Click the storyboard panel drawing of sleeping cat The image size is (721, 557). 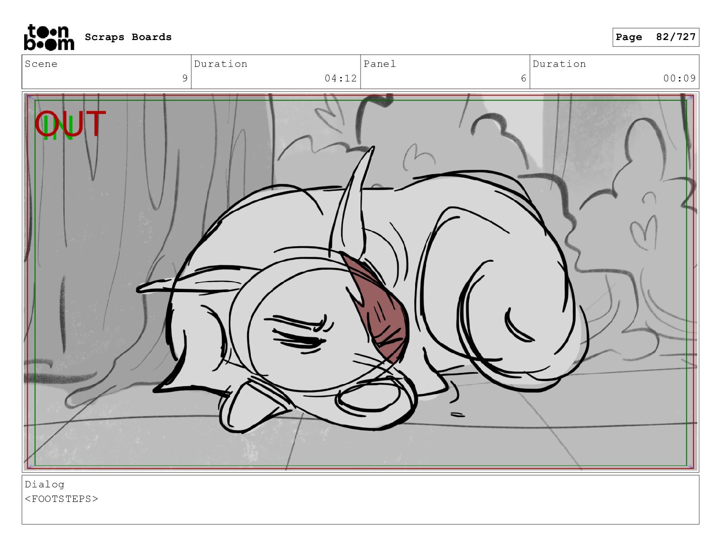click(x=360, y=282)
